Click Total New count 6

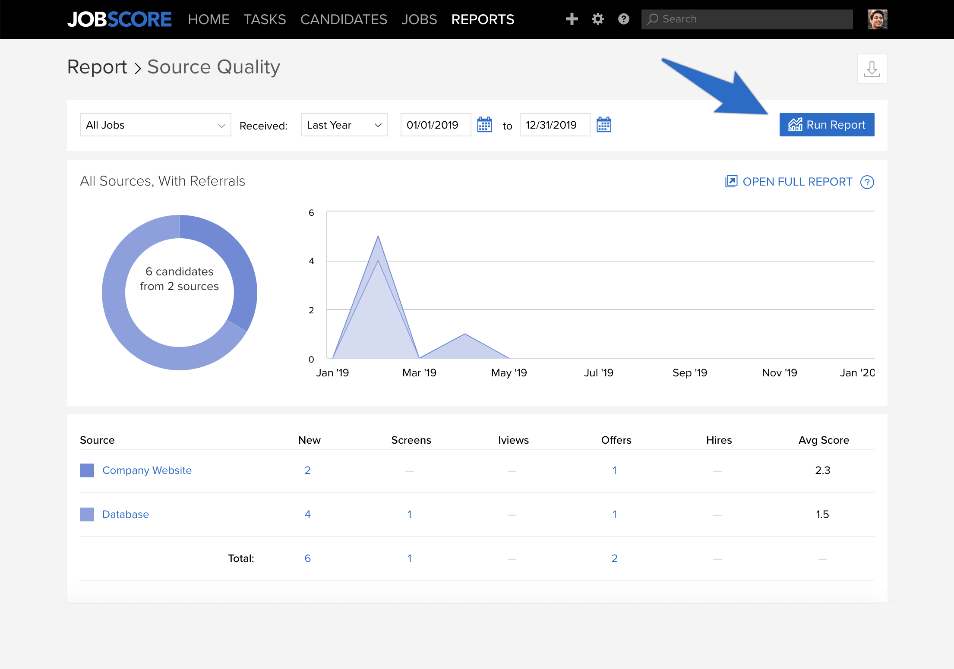(x=307, y=559)
